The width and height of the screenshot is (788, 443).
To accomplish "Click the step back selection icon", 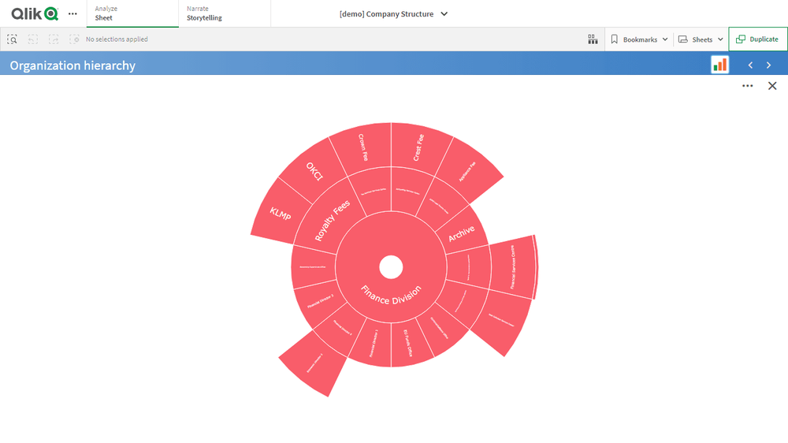I will click(x=33, y=39).
